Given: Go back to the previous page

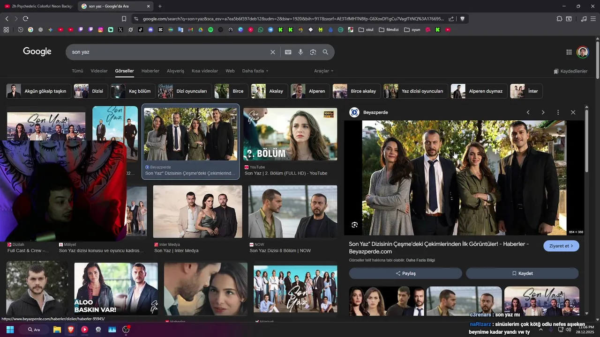Looking at the screenshot, I should [x=7, y=19].
